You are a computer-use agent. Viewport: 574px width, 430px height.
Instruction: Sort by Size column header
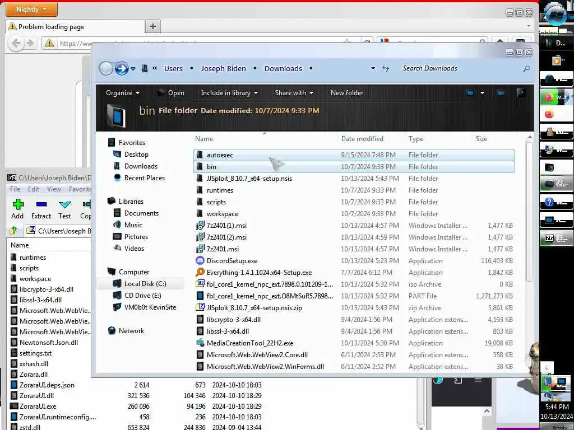click(x=482, y=139)
